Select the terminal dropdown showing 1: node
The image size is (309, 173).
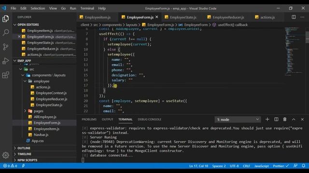point(238,120)
